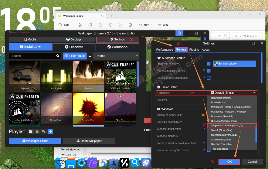Open App Store bag icon in dock
The image size is (268, 169).
click(114, 163)
